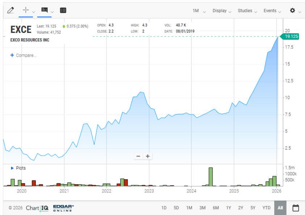Click the 2023 year label on axis

click(149, 191)
